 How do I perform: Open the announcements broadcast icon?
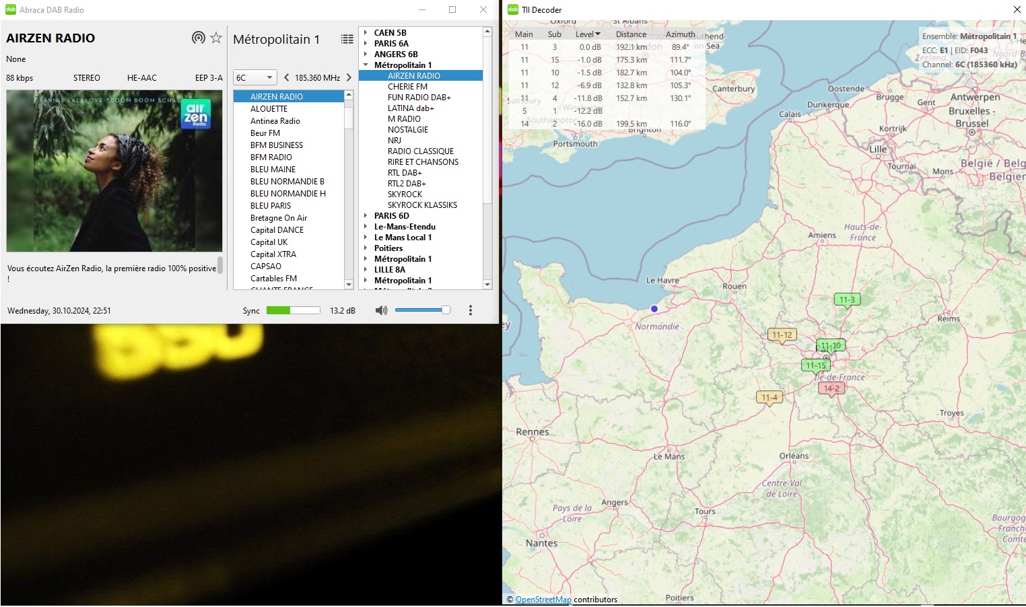click(x=198, y=38)
